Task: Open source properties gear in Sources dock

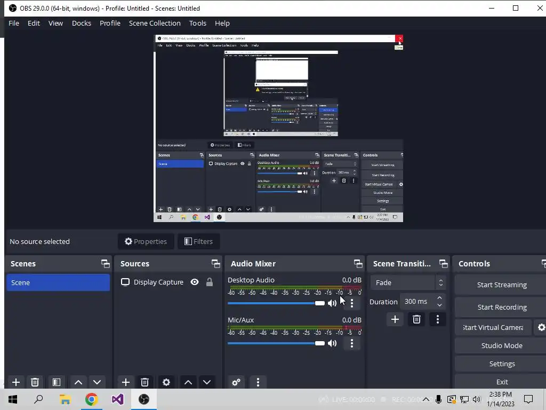Action: pos(166,382)
